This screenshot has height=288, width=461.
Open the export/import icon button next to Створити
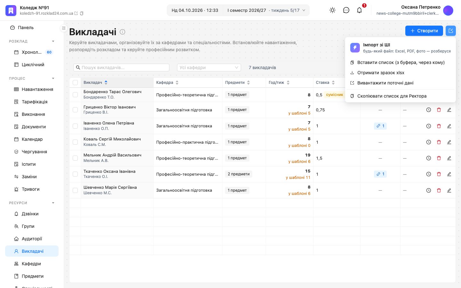(x=451, y=31)
